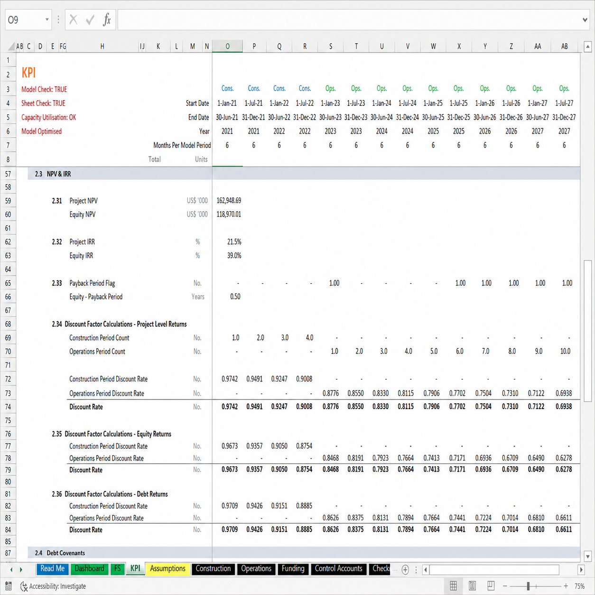Screen dimensions: 595x595
Task: Click the Insert Function fx icon
Action: [x=107, y=20]
